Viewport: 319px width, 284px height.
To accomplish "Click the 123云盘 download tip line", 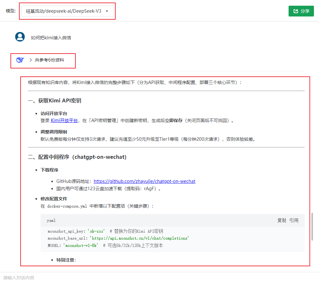I will 108,189.
